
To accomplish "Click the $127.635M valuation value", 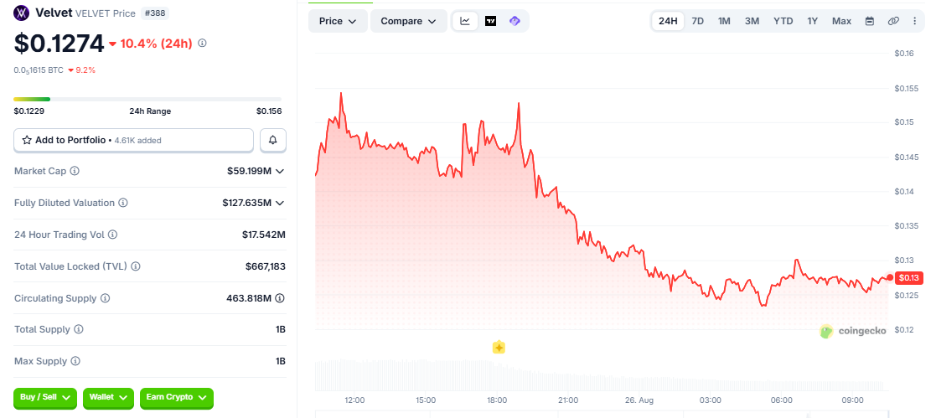I will [x=247, y=203].
